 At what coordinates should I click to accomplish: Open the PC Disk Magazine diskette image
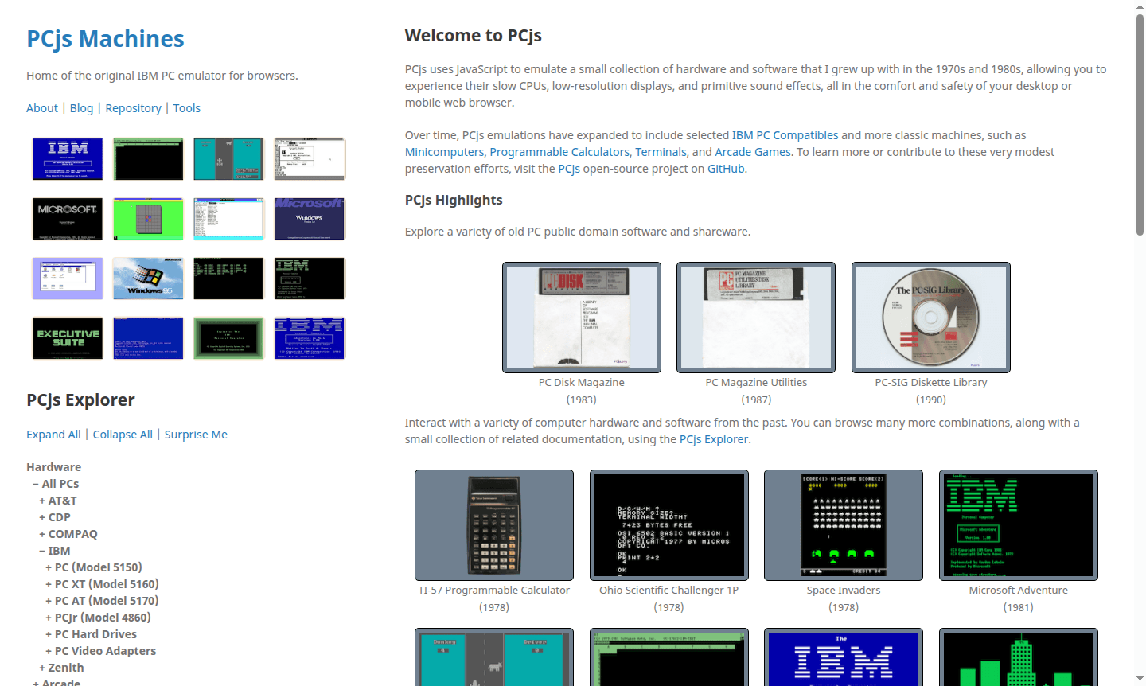(581, 317)
